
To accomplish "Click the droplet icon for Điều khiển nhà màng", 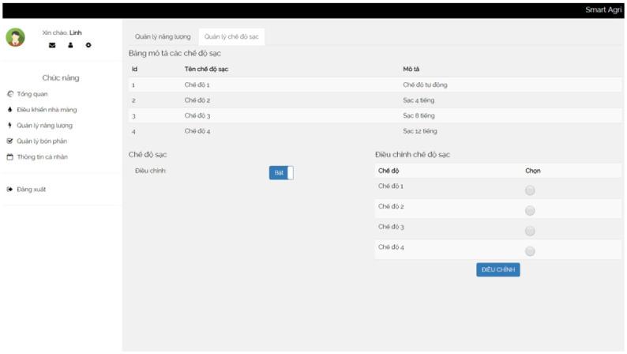I will 9,110.
